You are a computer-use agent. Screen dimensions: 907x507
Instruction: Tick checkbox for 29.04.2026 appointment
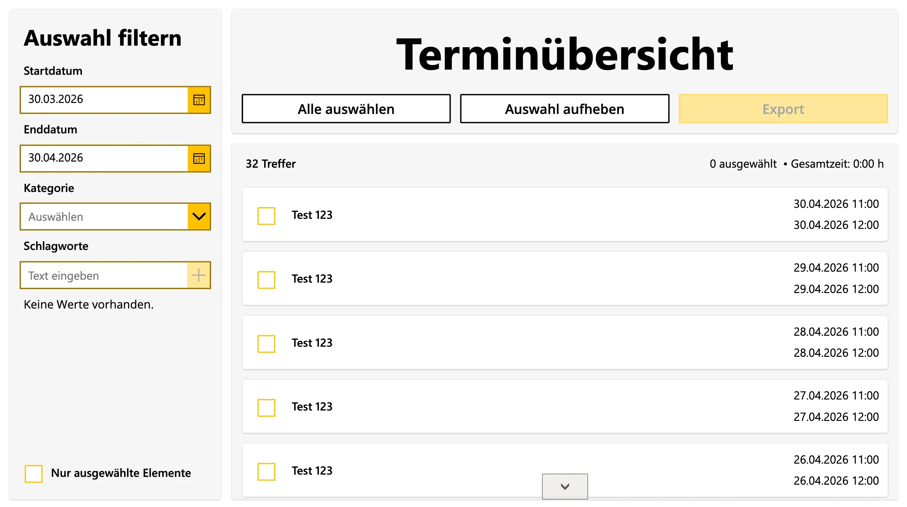(x=266, y=279)
